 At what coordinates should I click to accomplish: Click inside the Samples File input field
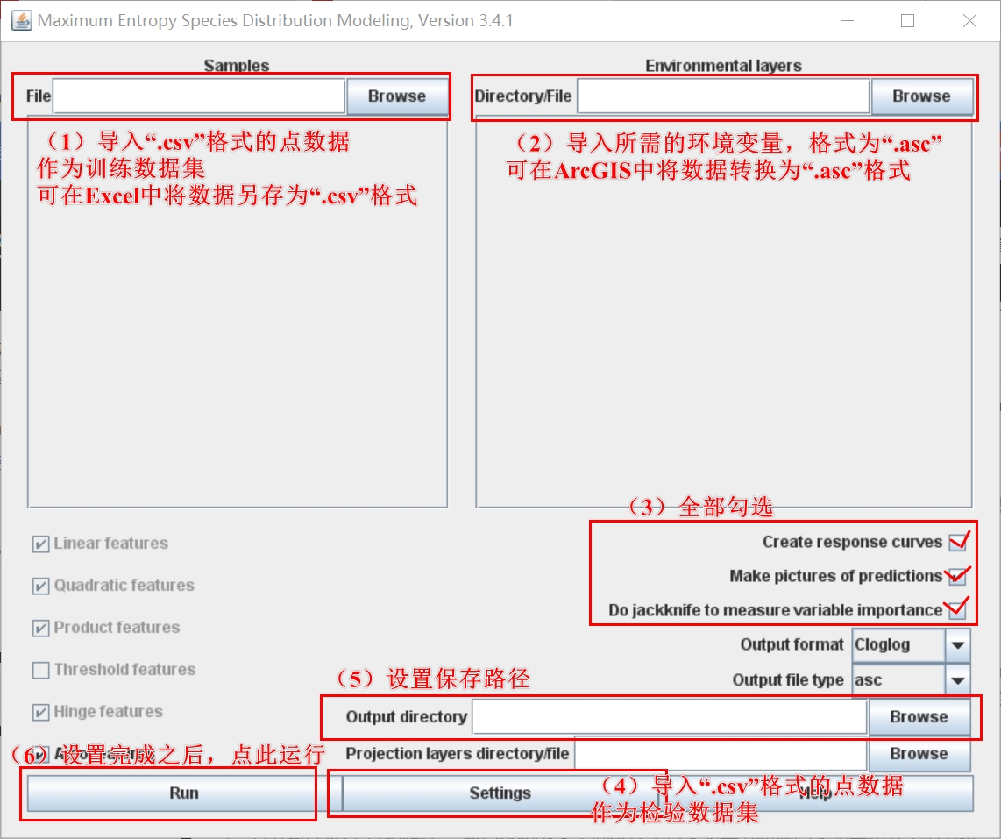coord(197,96)
